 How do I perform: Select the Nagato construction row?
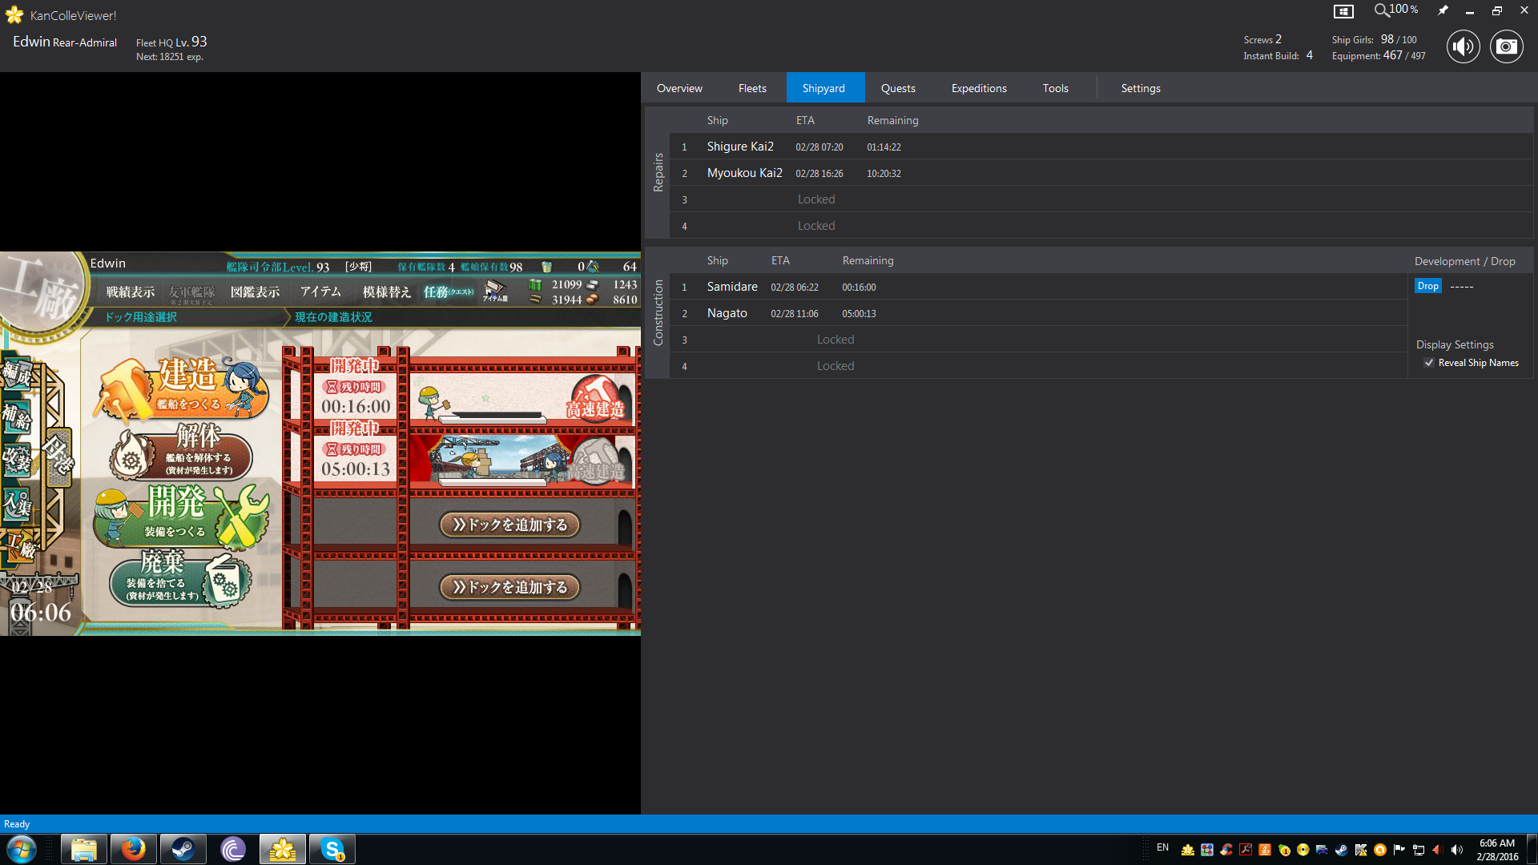[727, 313]
